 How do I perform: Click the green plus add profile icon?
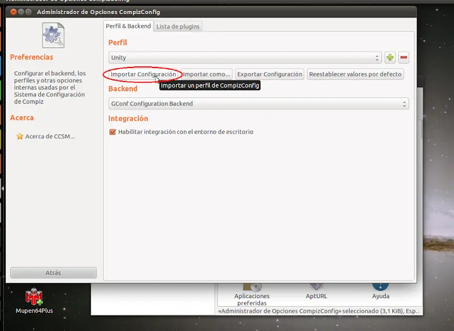tap(390, 57)
